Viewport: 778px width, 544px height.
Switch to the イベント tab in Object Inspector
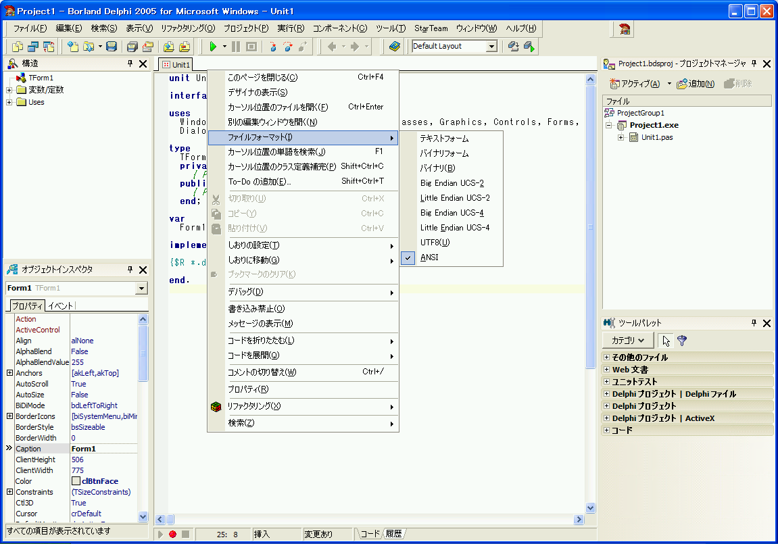[x=61, y=305]
